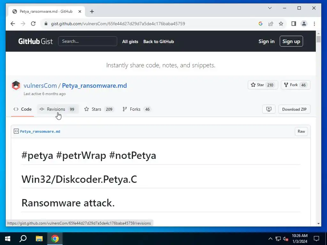Click Download ZIP button

[x=294, y=109]
